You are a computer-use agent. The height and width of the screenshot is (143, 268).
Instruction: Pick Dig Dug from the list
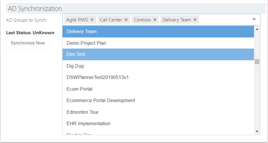click(158, 66)
